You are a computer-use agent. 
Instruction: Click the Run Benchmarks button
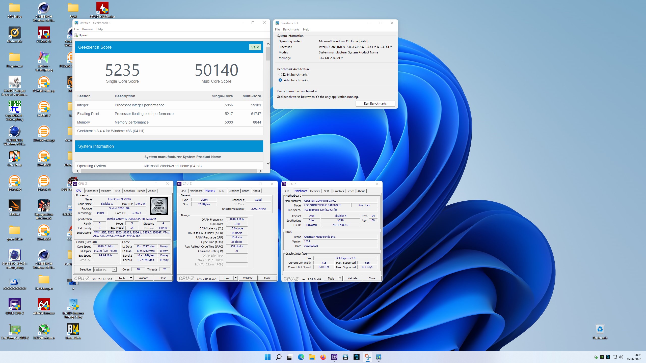pyautogui.click(x=375, y=104)
